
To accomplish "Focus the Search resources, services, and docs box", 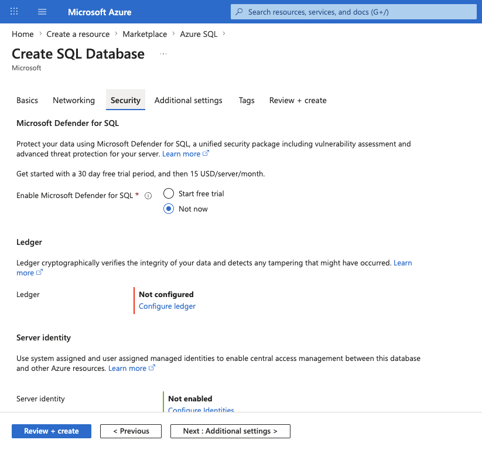I will (354, 12).
